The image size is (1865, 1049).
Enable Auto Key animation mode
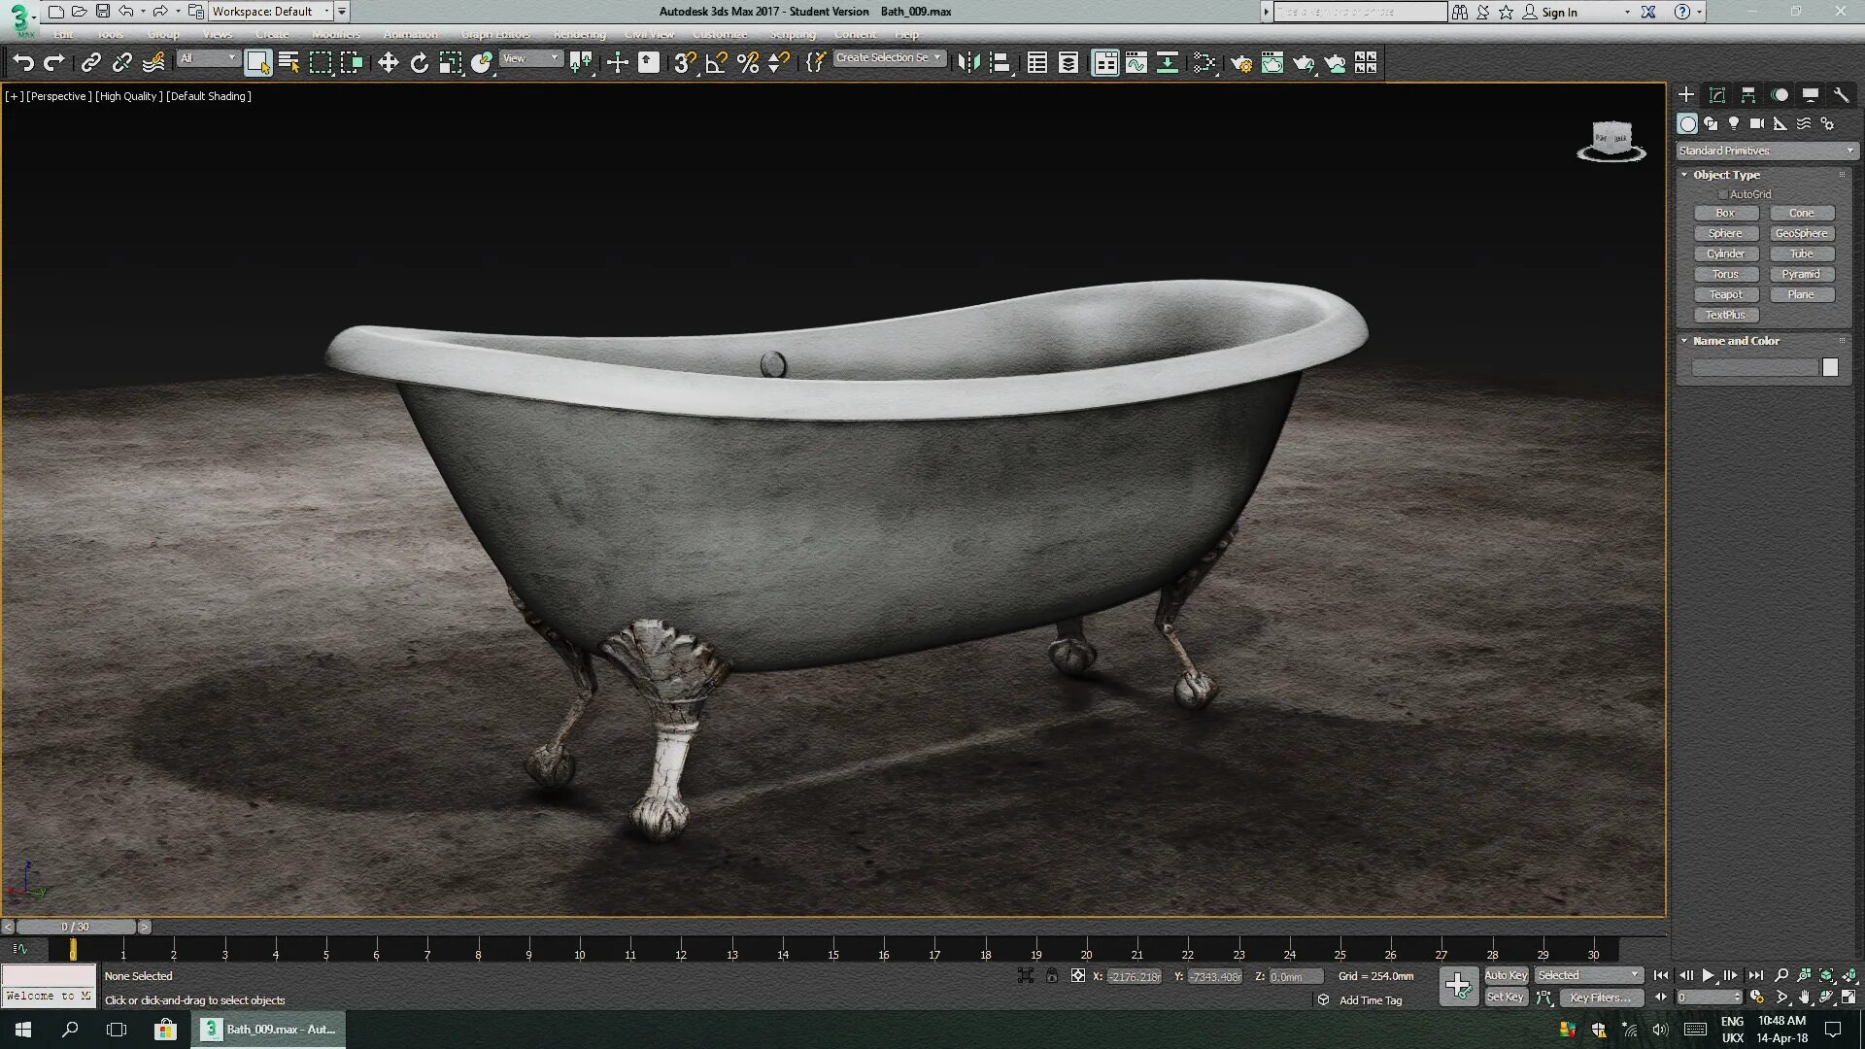[1507, 975]
